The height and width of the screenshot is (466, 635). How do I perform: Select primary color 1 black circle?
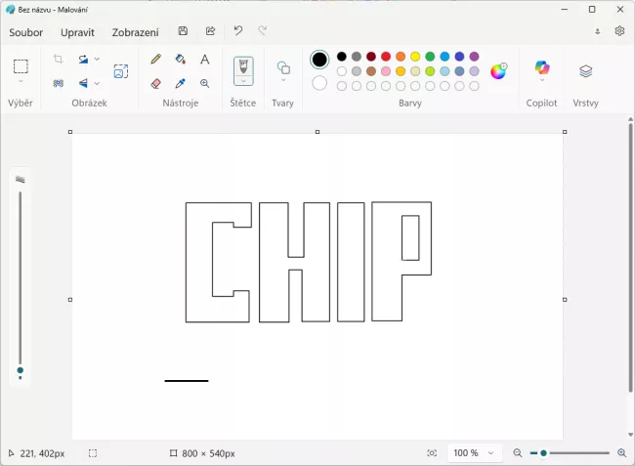pyautogui.click(x=319, y=60)
